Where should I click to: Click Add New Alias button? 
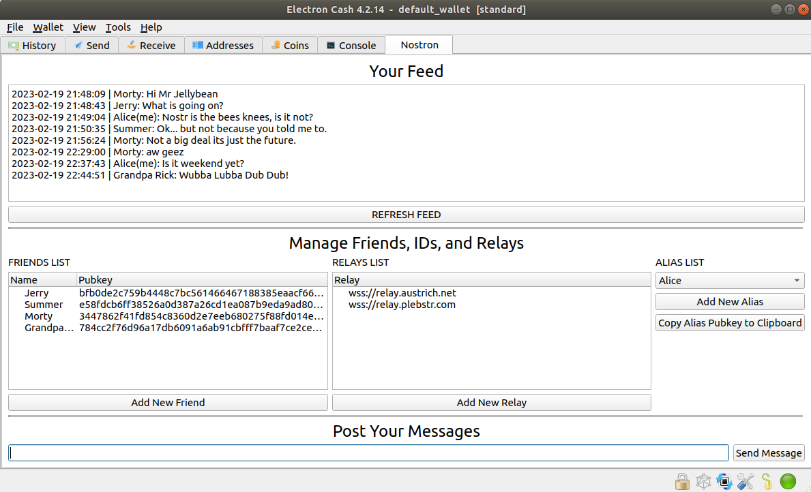(x=730, y=302)
